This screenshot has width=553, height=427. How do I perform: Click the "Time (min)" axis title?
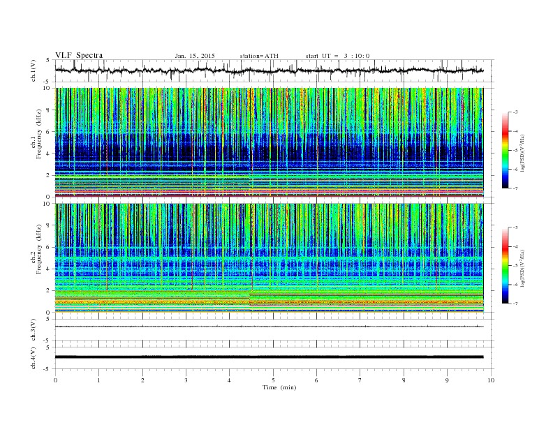pyautogui.click(x=279, y=387)
